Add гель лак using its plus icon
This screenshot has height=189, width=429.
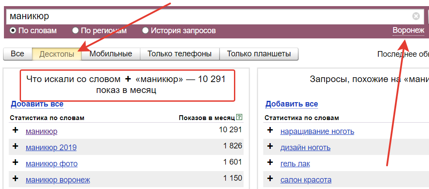pyautogui.click(x=270, y=162)
